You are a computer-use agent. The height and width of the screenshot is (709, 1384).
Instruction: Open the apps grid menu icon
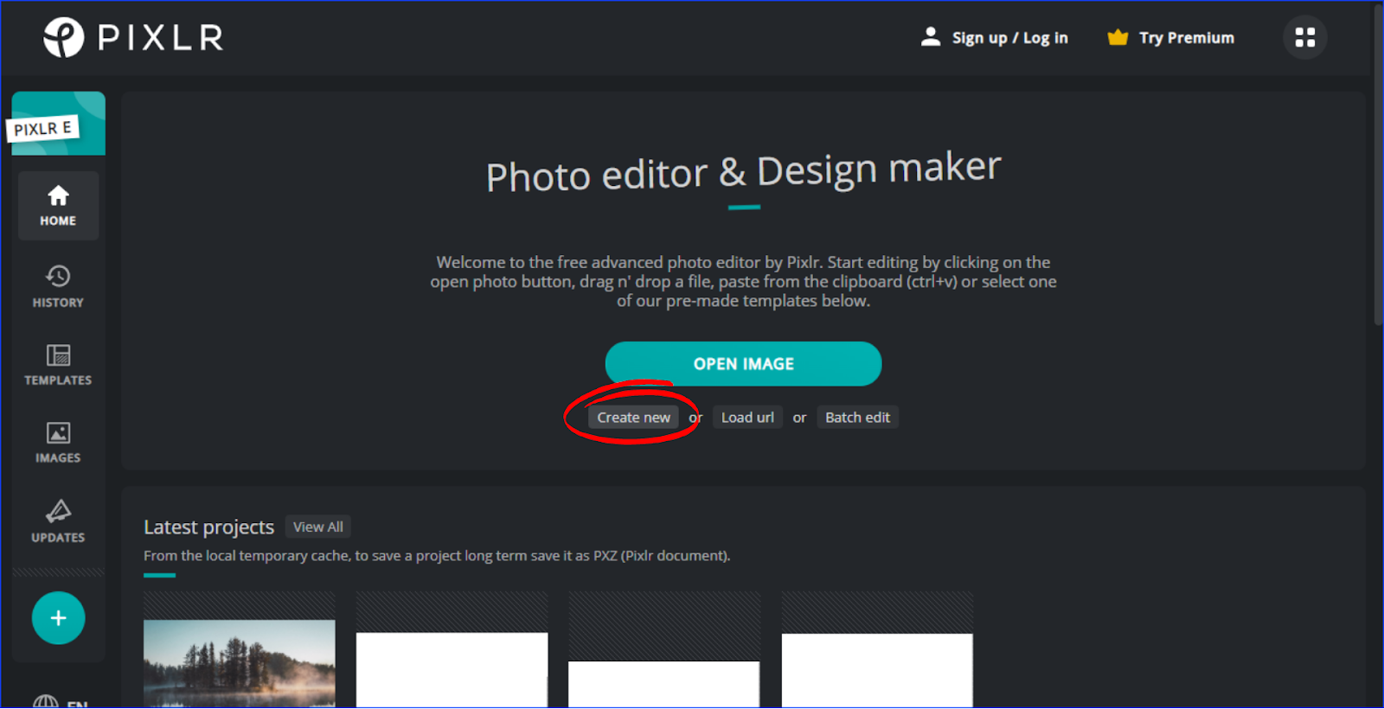(1304, 37)
